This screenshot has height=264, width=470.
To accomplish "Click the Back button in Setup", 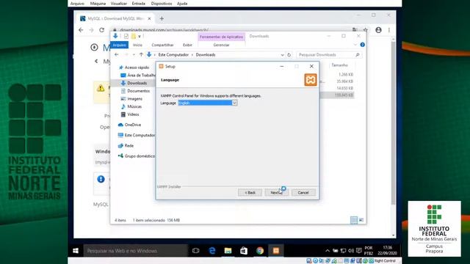I will point(250,192).
